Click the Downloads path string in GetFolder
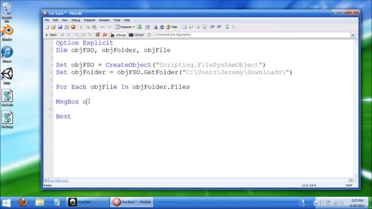 (235, 72)
